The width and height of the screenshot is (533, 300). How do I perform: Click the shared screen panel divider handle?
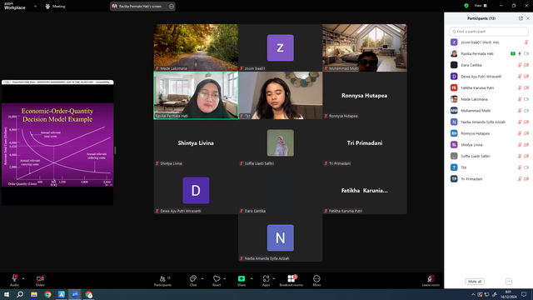point(115,150)
